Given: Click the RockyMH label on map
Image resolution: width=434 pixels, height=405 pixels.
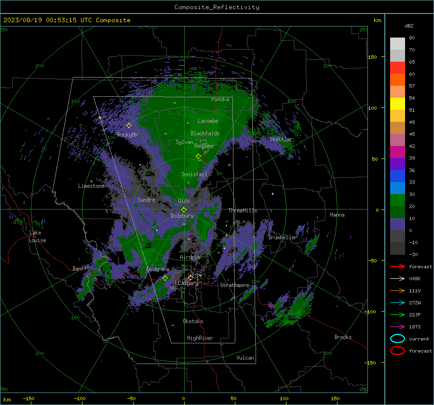Looking at the screenshot, I should click(127, 135).
